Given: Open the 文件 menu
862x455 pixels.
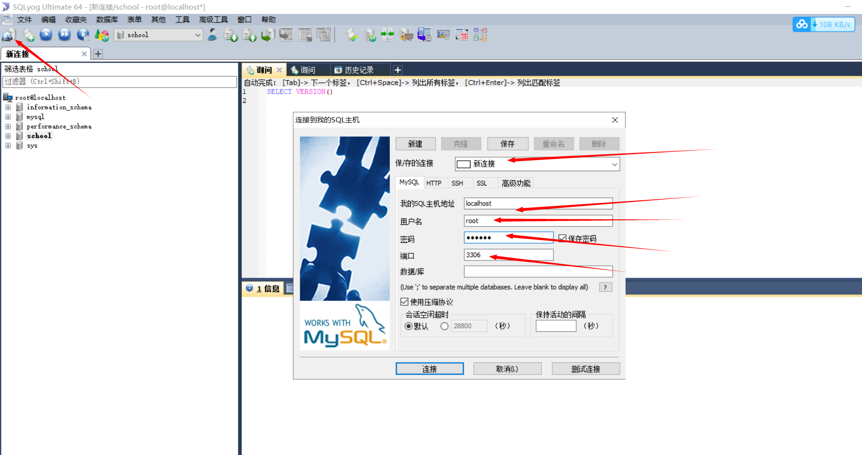Looking at the screenshot, I should tap(24, 20).
